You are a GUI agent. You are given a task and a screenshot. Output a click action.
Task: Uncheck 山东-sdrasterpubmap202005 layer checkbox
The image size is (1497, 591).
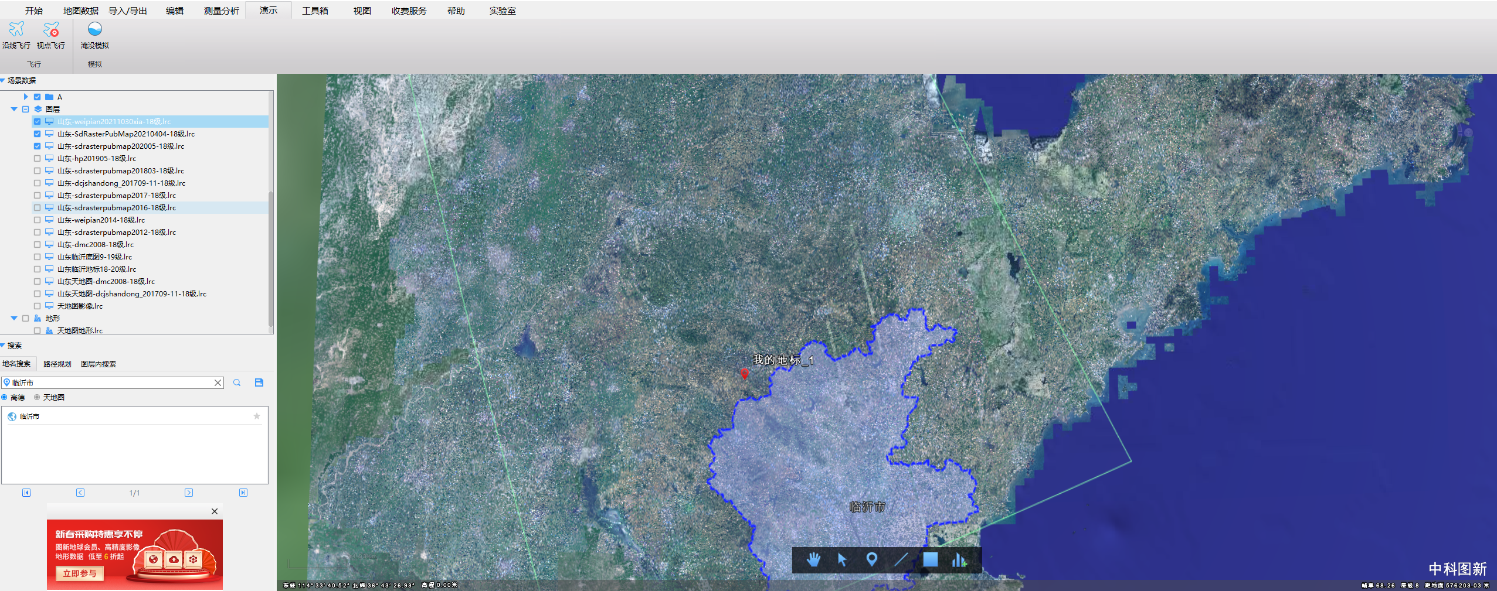(37, 146)
